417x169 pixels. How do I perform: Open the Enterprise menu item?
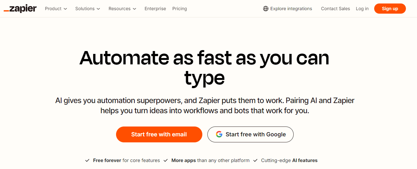(x=155, y=9)
